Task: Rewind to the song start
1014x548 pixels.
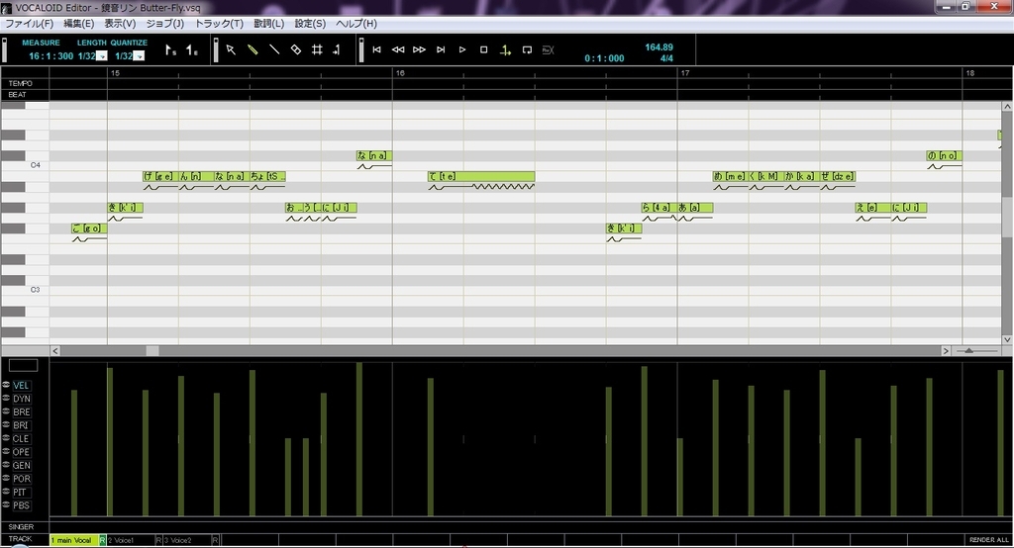Action: [376, 49]
